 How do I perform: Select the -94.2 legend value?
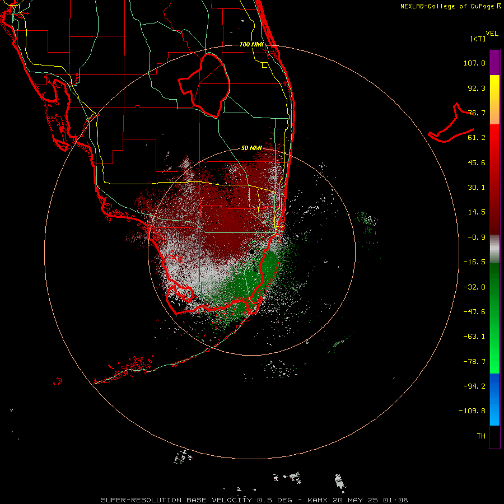474,386
